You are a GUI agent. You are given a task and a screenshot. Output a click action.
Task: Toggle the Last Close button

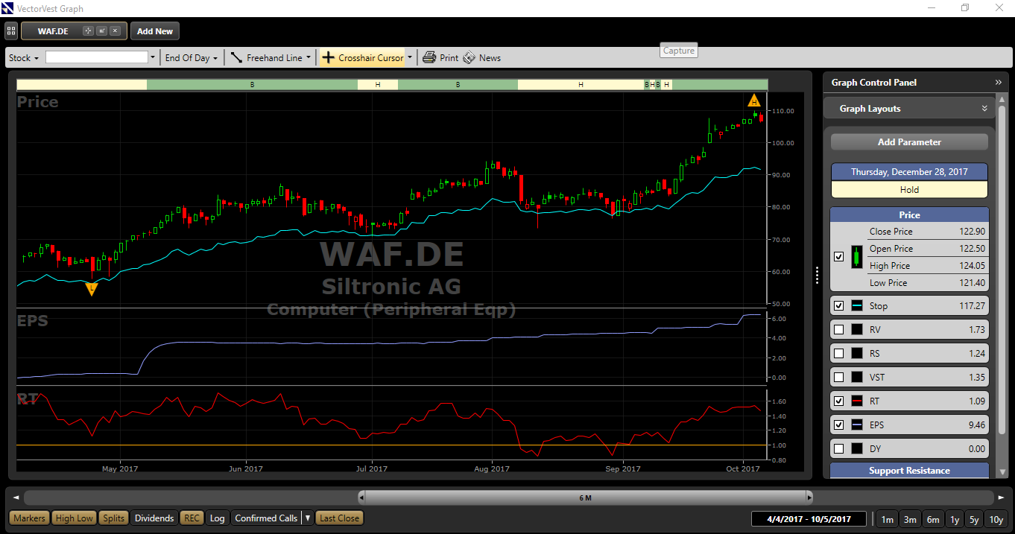click(x=339, y=518)
